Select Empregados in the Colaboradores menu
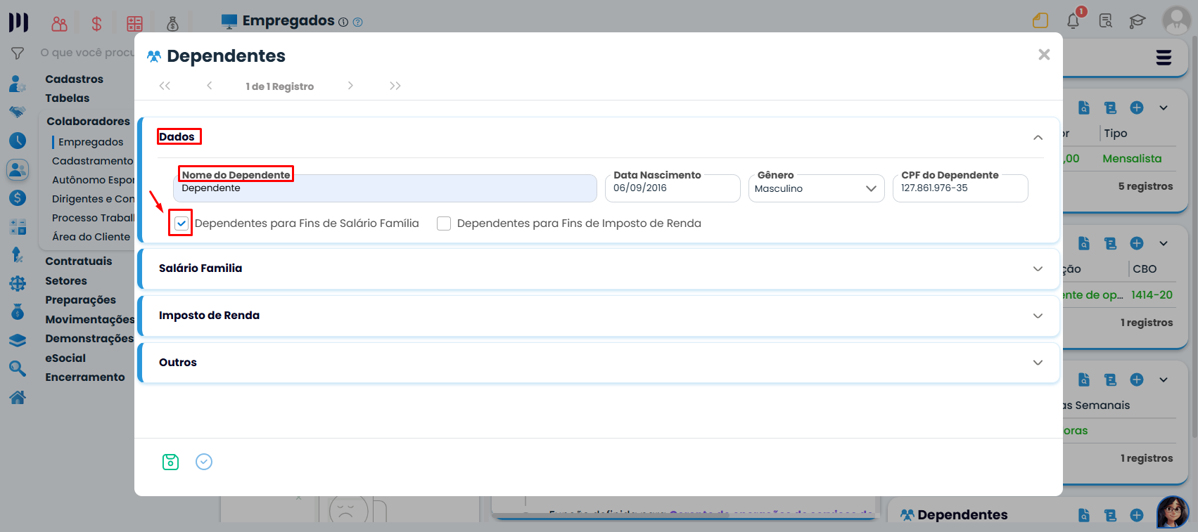The image size is (1198, 532). 91,142
